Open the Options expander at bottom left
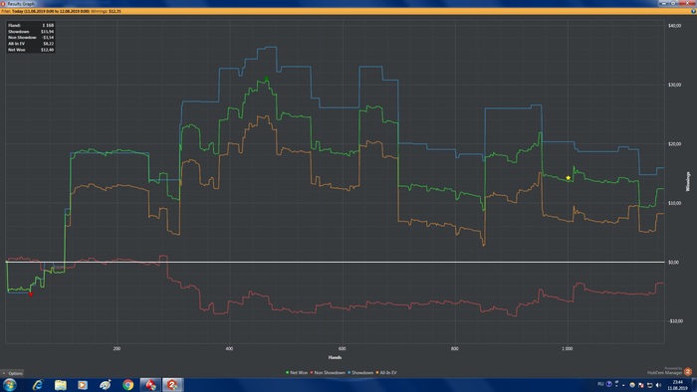The image size is (697, 392). 12,373
